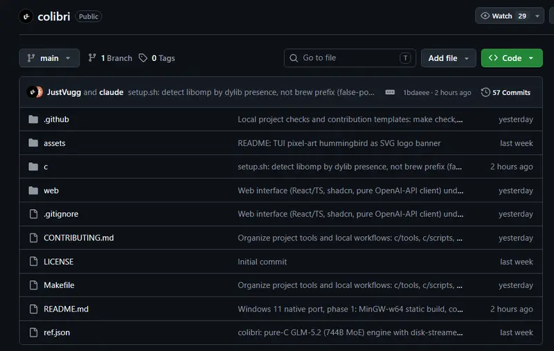Open CONTRIBUTING.md file
Viewport: 554px width, 351px height.
point(78,237)
